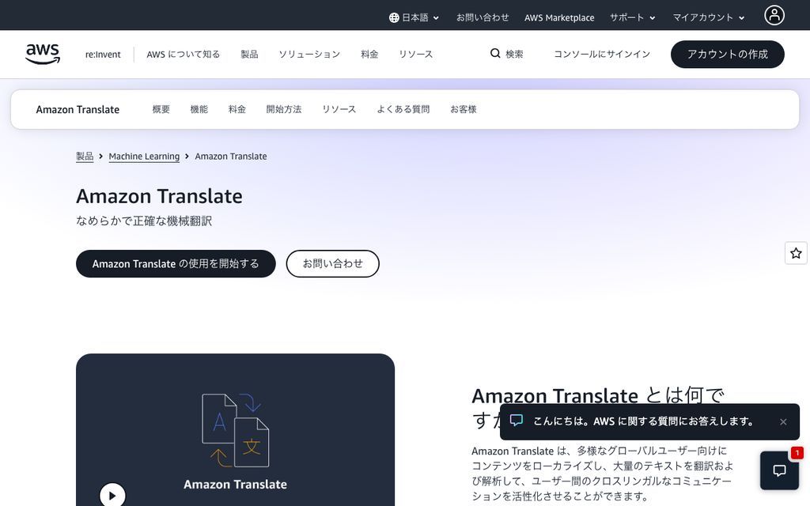The height and width of the screenshot is (506, 810).
Task: Switch to the 機能 tab
Action: click(199, 109)
